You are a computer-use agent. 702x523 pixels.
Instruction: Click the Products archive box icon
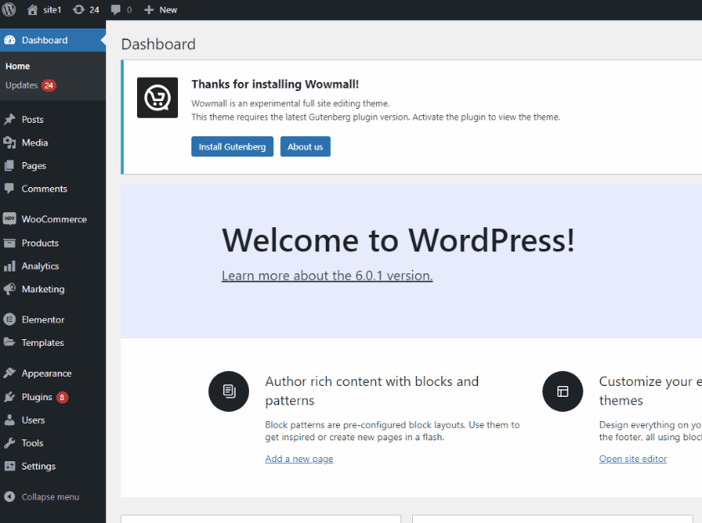click(9, 243)
